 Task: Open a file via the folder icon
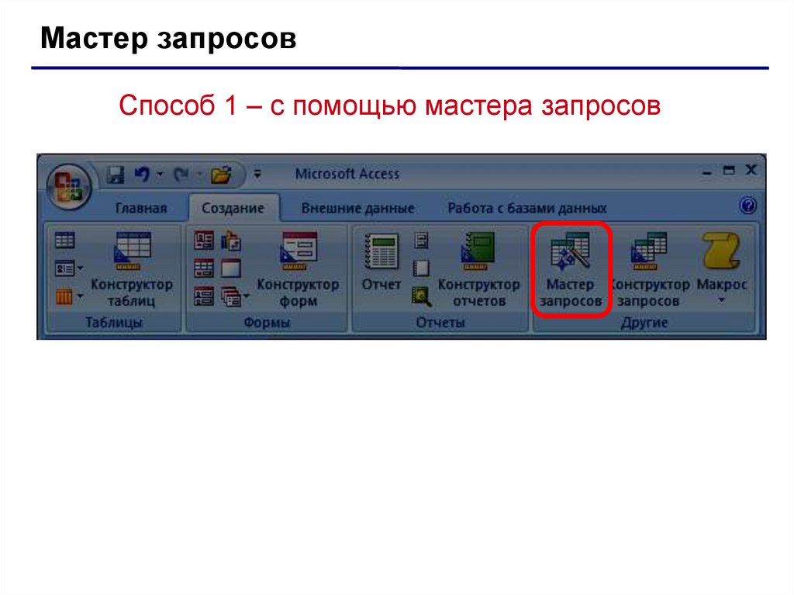[x=221, y=175]
